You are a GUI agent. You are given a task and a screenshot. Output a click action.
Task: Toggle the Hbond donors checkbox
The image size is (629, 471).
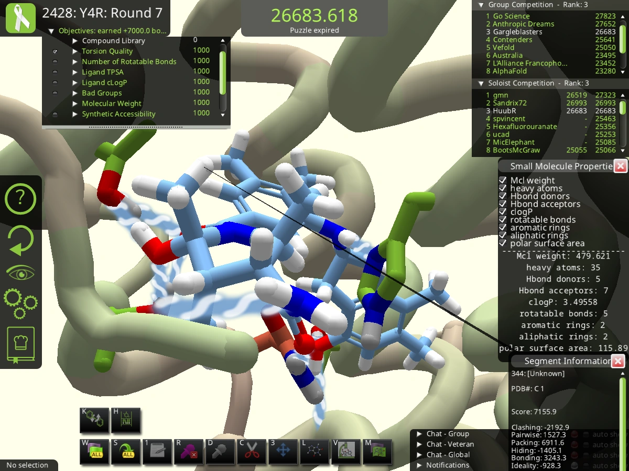[x=503, y=196]
